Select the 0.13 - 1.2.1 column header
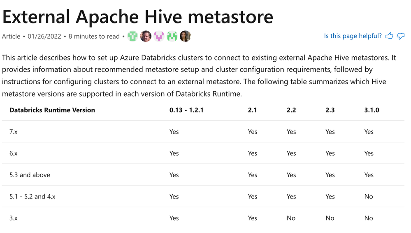The width and height of the screenshot is (411, 233). pos(186,110)
